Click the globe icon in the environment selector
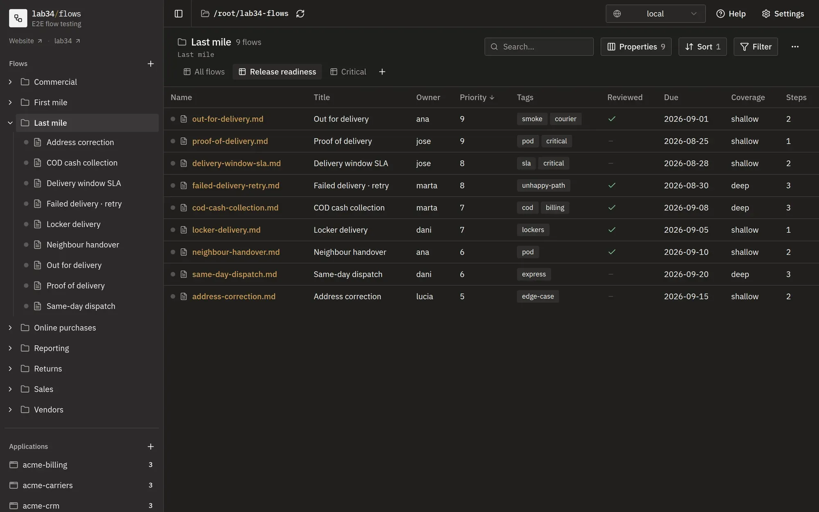Image resolution: width=819 pixels, height=512 pixels. [617, 14]
